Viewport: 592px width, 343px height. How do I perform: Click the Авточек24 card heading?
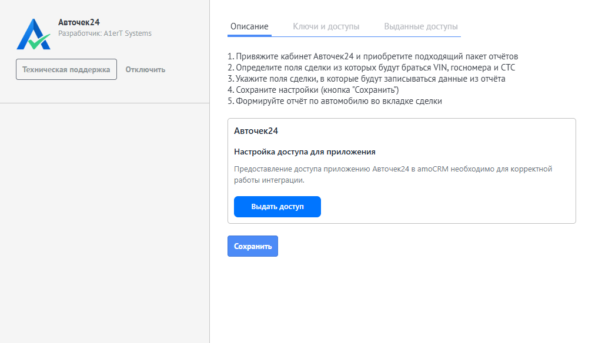(256, 131)
